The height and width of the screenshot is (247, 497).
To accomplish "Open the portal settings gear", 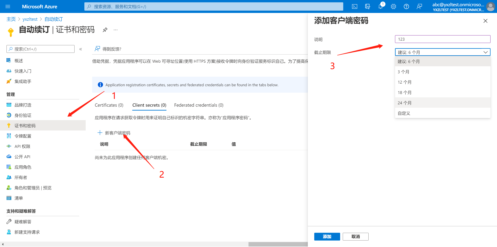I will click(x=393, y=6).
